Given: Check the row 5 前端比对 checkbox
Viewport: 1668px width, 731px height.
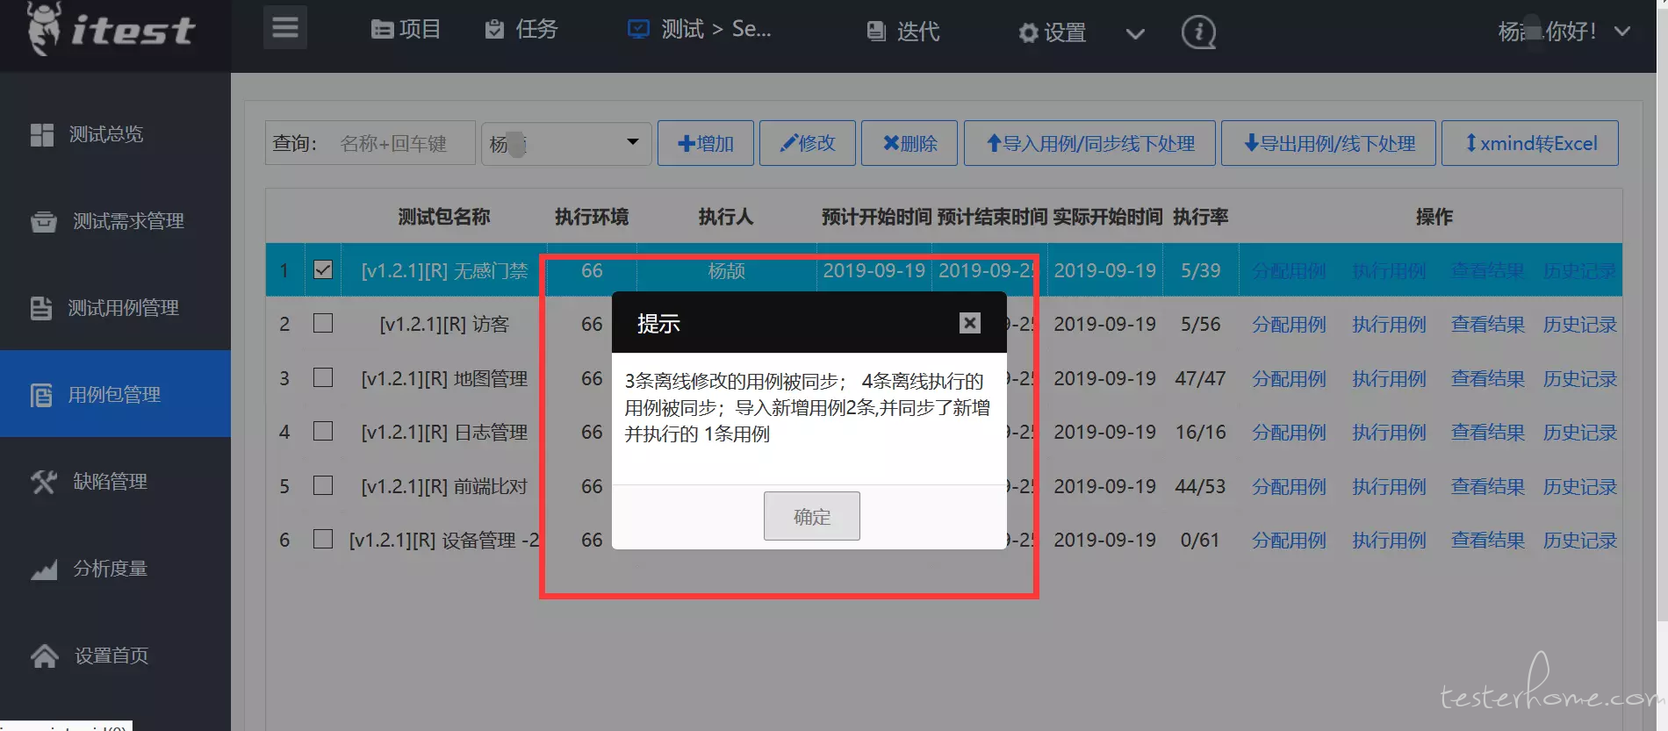Looking at the screenshot, I should pyautogui.click(x=323, y=485).
